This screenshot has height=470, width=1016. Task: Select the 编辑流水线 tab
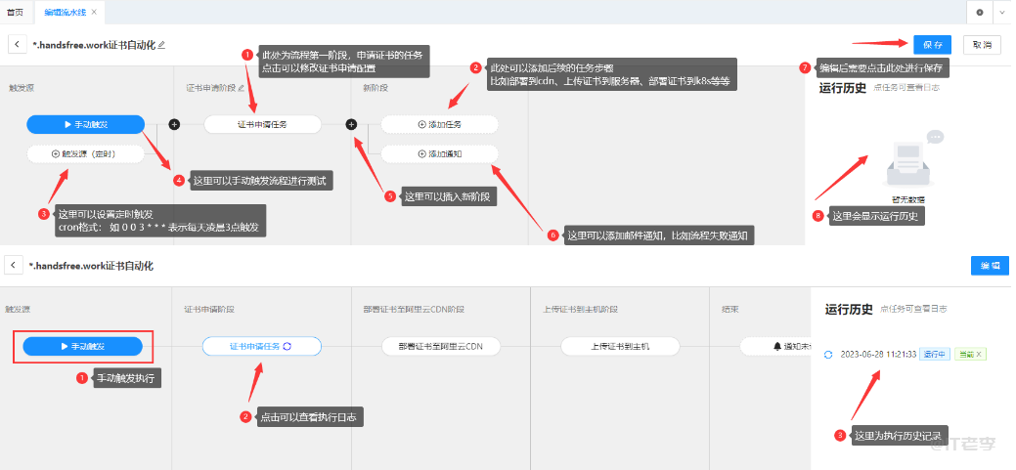[65, 12]
